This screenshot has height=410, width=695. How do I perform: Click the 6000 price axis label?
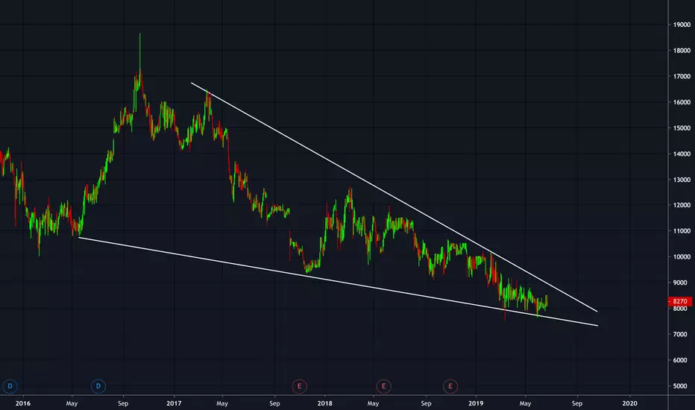682,360
